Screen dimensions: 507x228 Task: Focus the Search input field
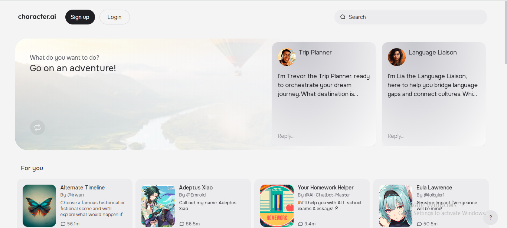pos(411,17)
